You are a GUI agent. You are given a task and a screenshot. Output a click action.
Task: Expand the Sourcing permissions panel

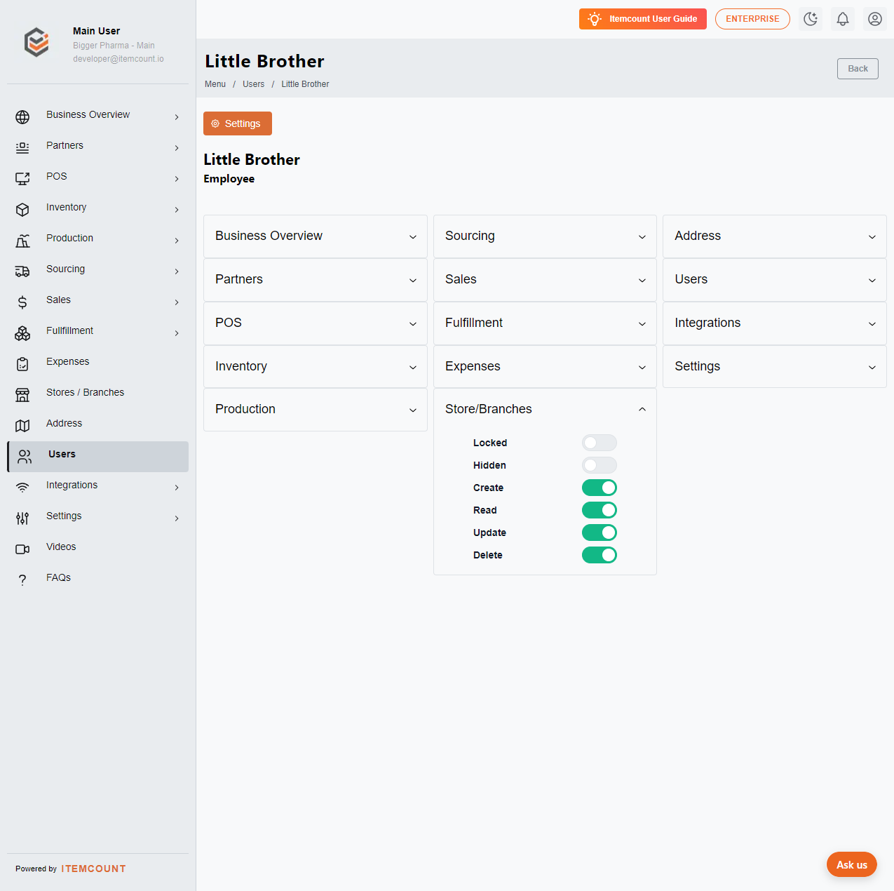(x=545, y=236)
